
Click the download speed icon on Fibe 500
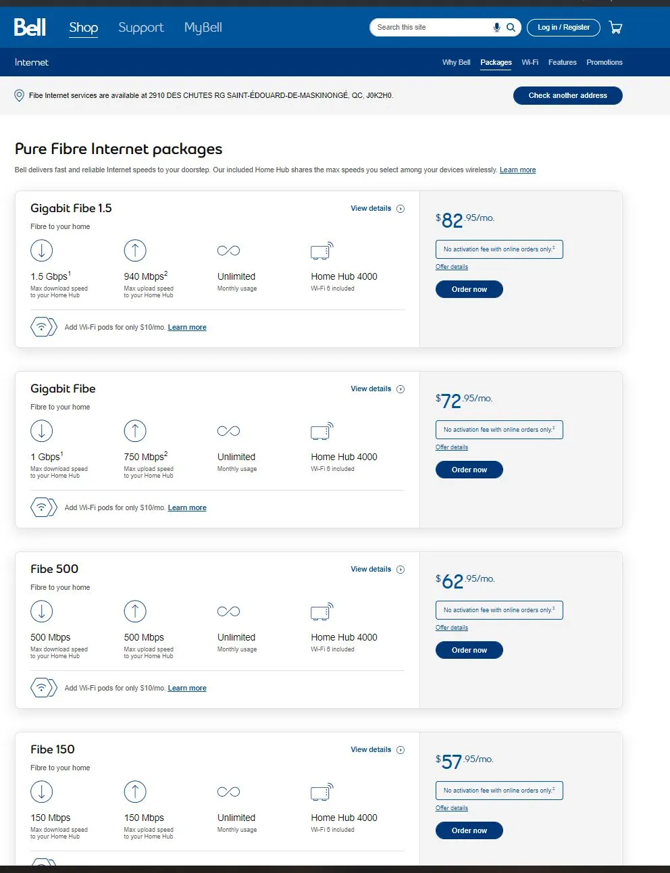[42, 611]
